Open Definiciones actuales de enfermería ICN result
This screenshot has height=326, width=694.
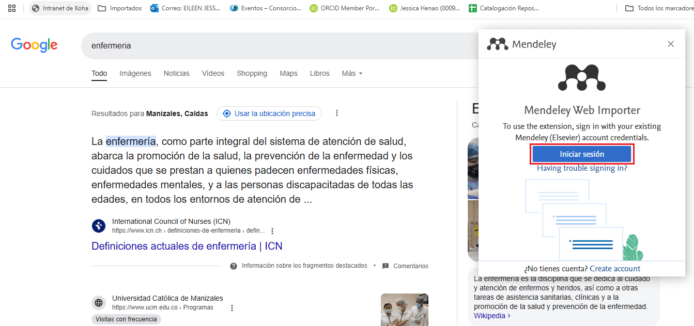tap(187, 246)
